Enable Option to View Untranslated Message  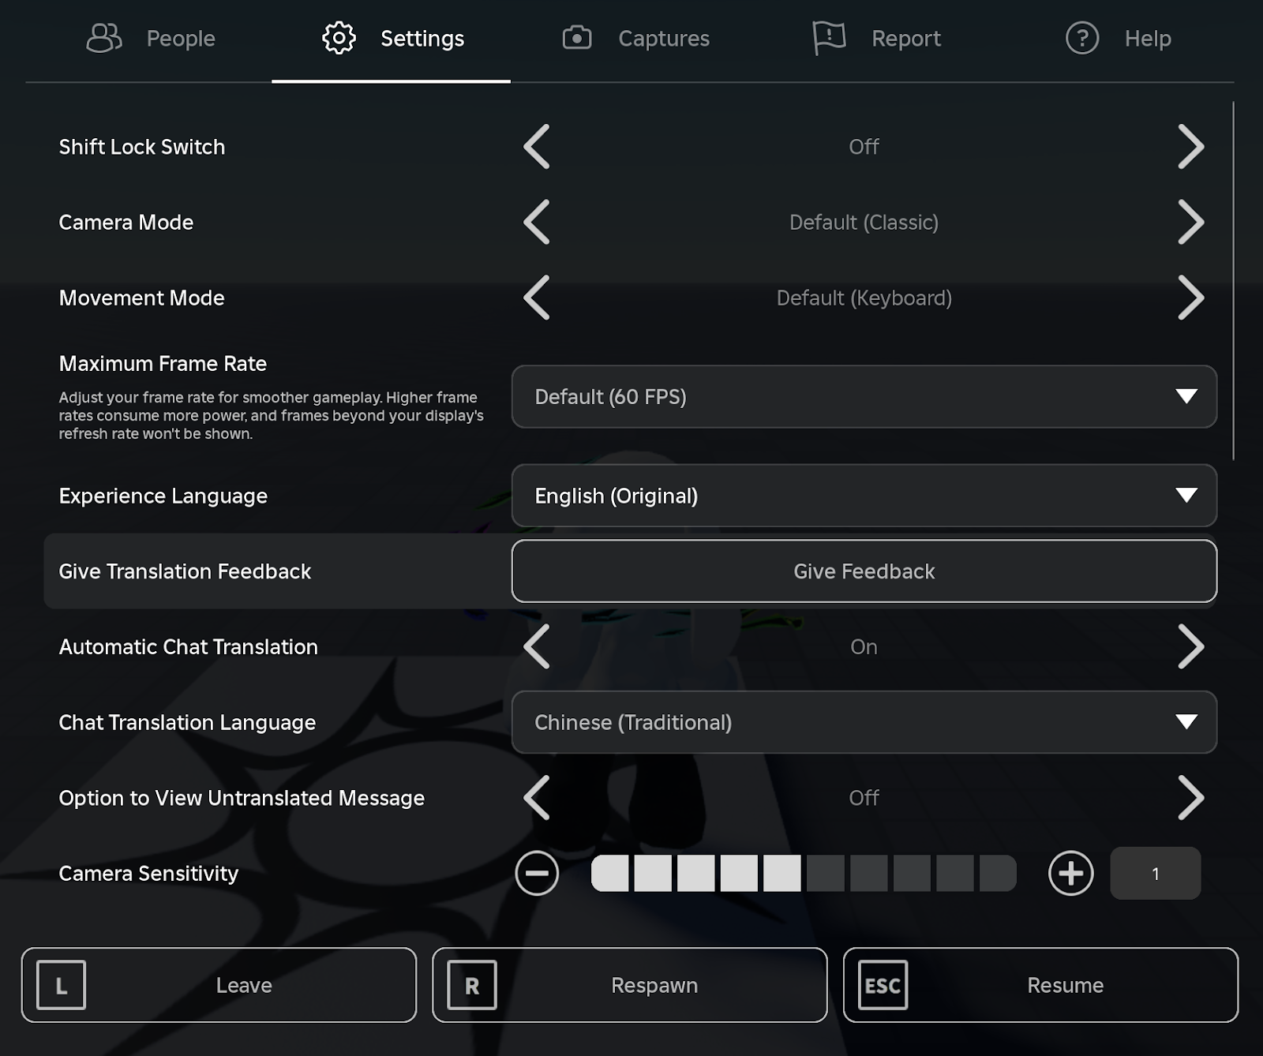pyautogui.click(x=1192, y=798)
